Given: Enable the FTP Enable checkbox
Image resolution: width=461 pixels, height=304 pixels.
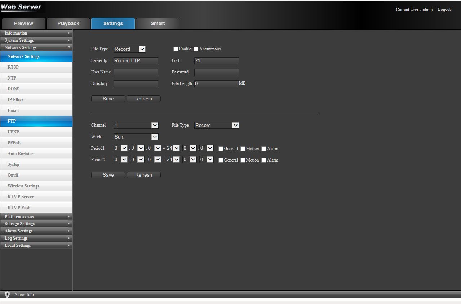Looking at the screenshot, I should point(176,49).
